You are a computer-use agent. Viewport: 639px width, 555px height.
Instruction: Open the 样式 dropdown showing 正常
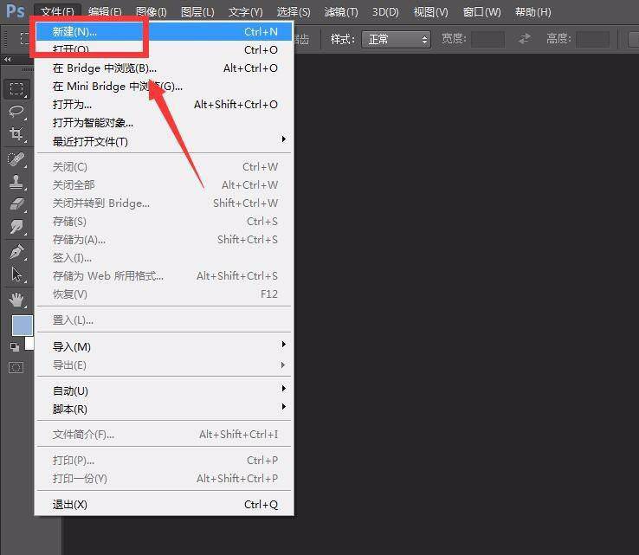(x=396, y=39)
